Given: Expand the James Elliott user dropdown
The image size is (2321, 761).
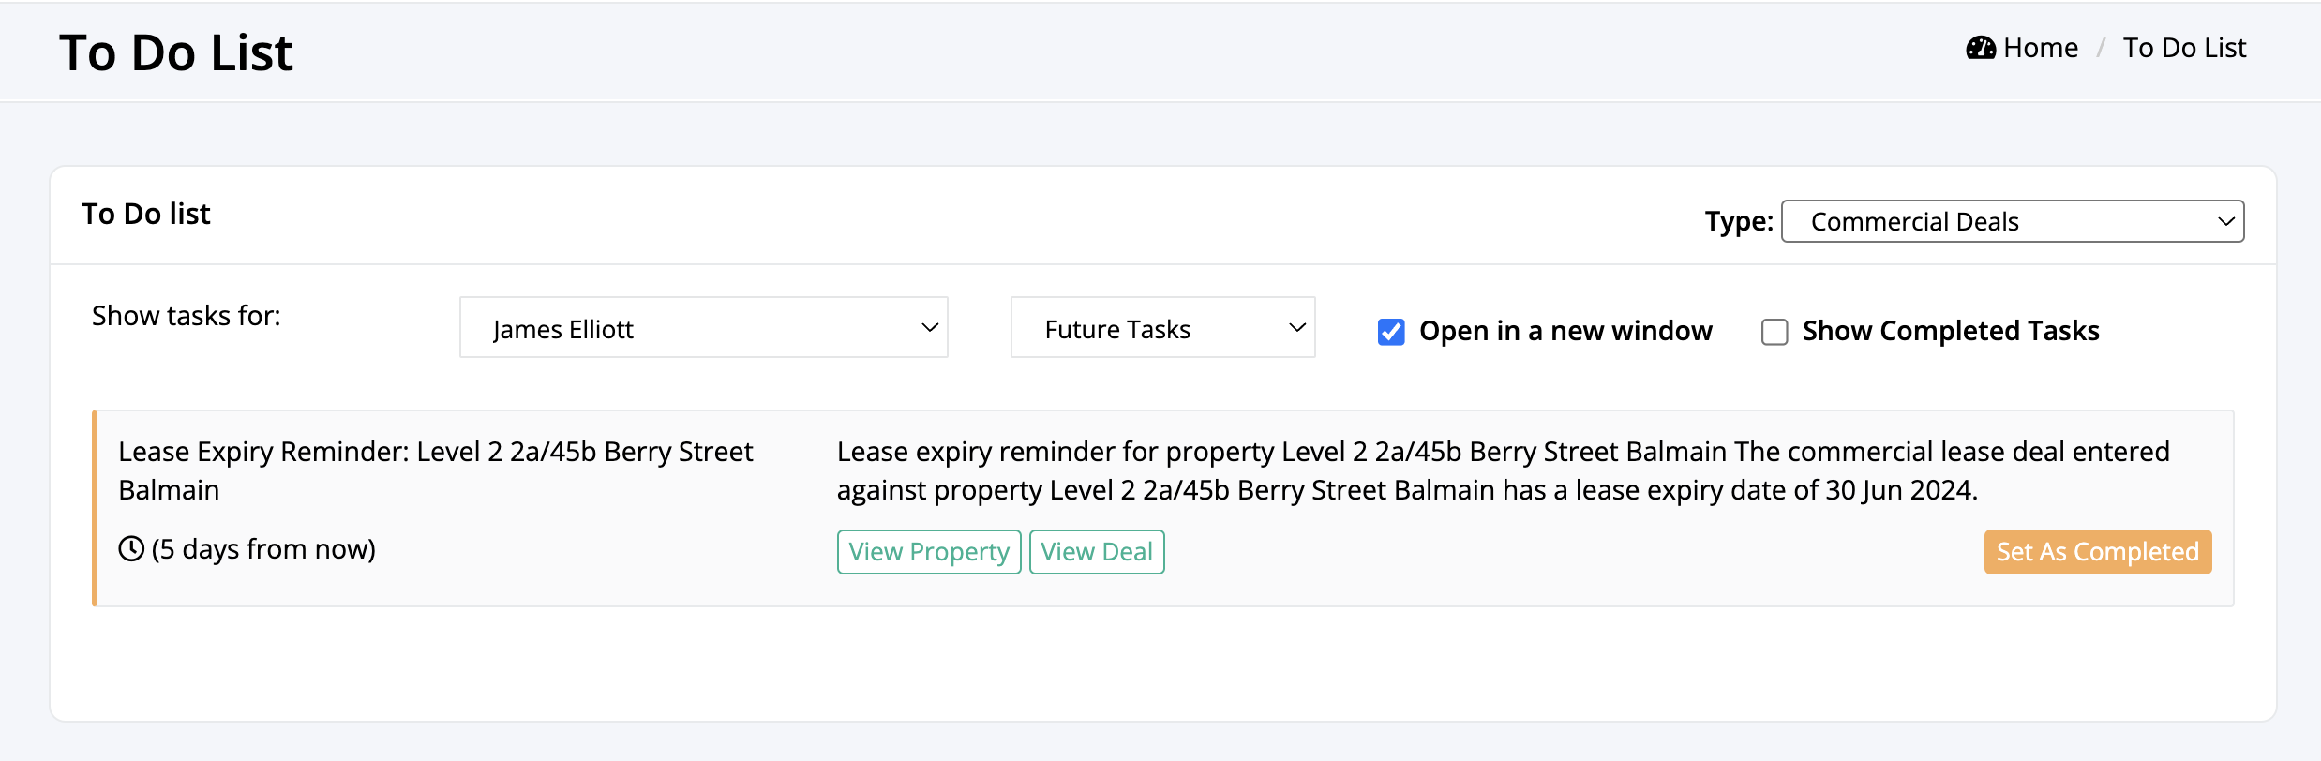Looking at the screenshot, I should pyautogui.click(x=704, y=327).
